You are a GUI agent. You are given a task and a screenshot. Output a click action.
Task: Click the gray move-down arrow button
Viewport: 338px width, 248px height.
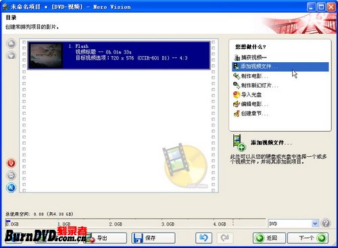(x=11, y=55)
